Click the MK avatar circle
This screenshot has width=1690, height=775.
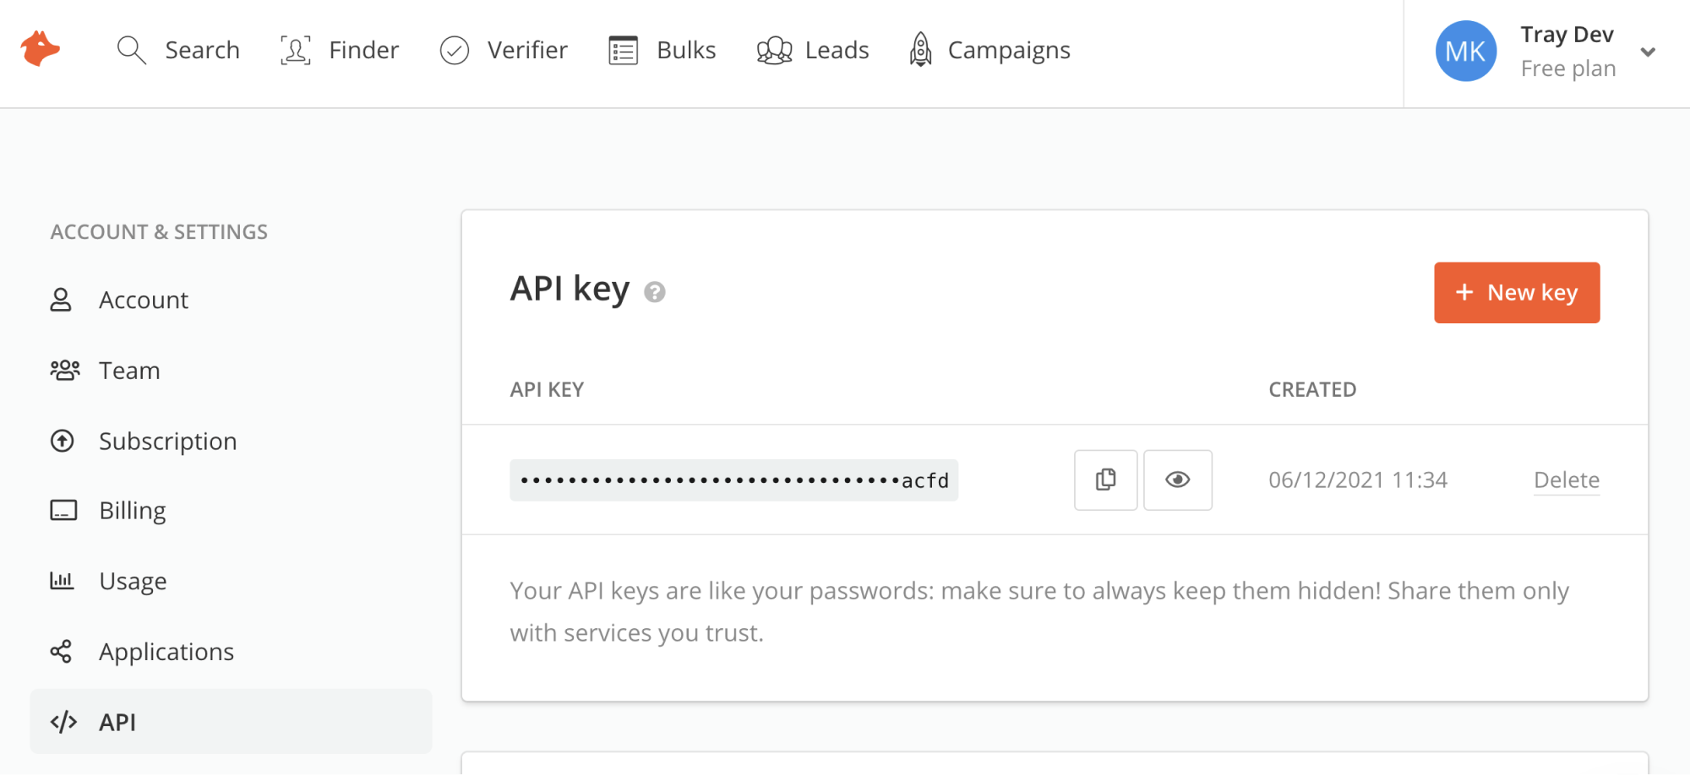point(1466,51)
